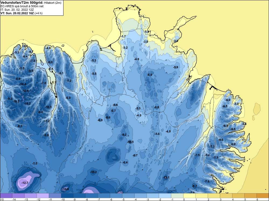This screenshot has height=201, width=269.
Task: Click the 0.1 temperature label
Action: coord(54,82)
